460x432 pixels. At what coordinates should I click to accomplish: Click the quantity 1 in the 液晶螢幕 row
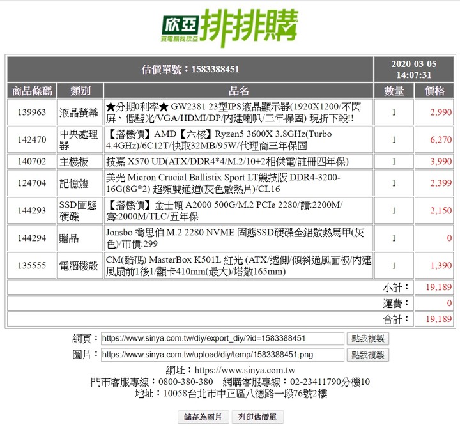coord(394,112)
